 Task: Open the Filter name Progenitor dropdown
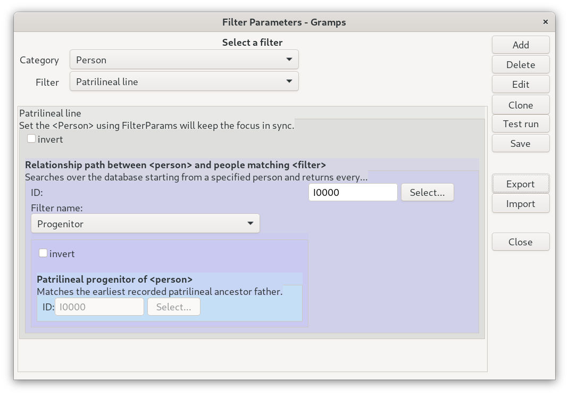pyautogui.click(x=145, y=224)
